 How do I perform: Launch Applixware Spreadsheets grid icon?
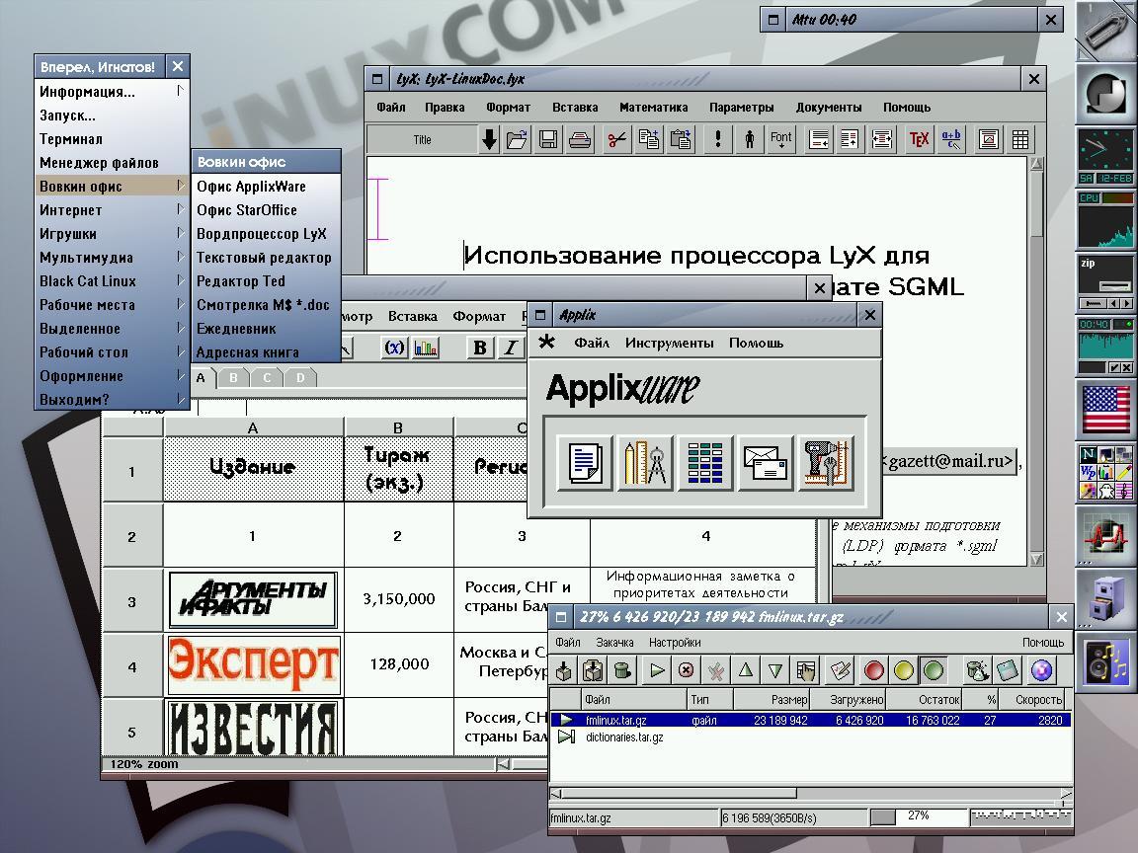click(x=704, y=463)
